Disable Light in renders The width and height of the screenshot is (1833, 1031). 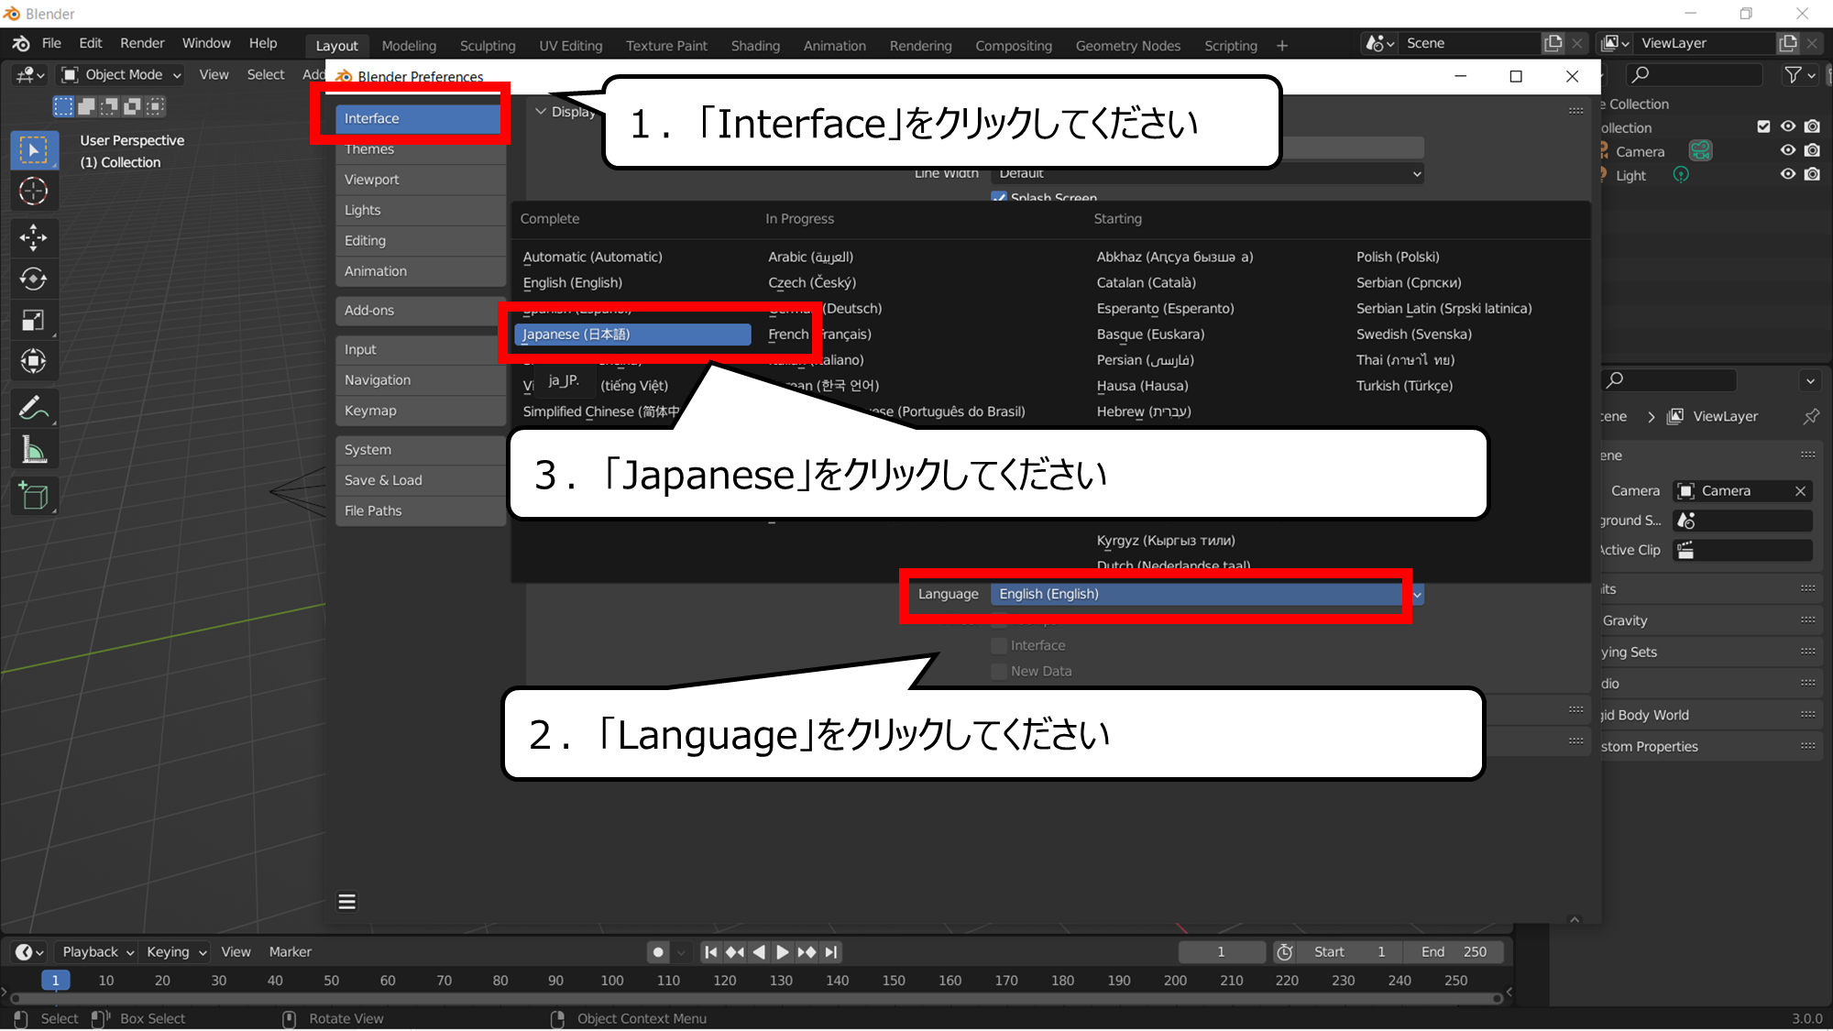click(1812, 174)
